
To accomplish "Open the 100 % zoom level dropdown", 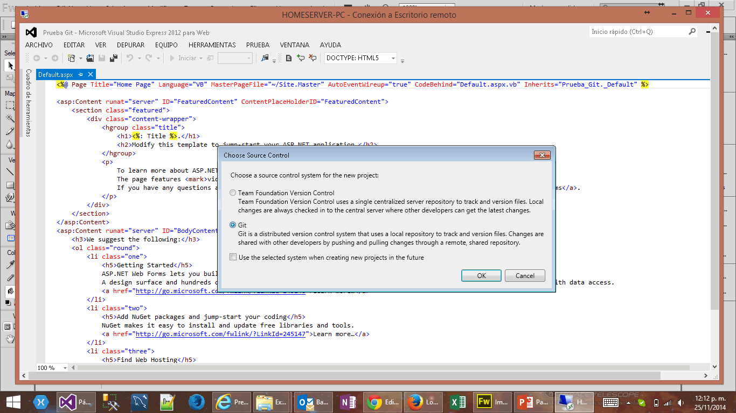I will click(x=65, y=368).
